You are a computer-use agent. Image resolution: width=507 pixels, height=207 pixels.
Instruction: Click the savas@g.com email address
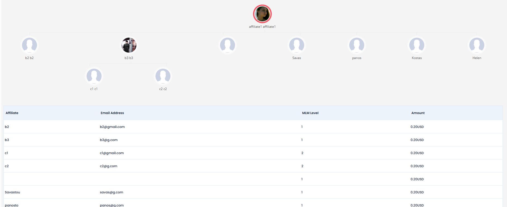coord(112,192)
